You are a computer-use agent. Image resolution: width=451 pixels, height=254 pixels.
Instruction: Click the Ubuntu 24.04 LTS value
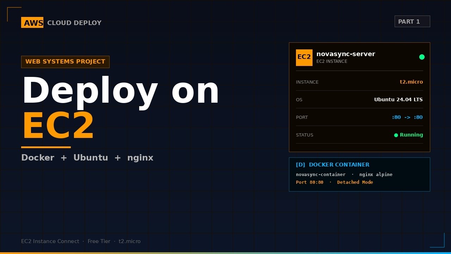(399, 99)
